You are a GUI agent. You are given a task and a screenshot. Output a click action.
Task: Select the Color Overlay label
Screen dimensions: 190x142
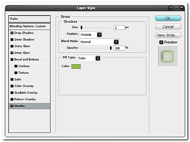pos(24,86)
